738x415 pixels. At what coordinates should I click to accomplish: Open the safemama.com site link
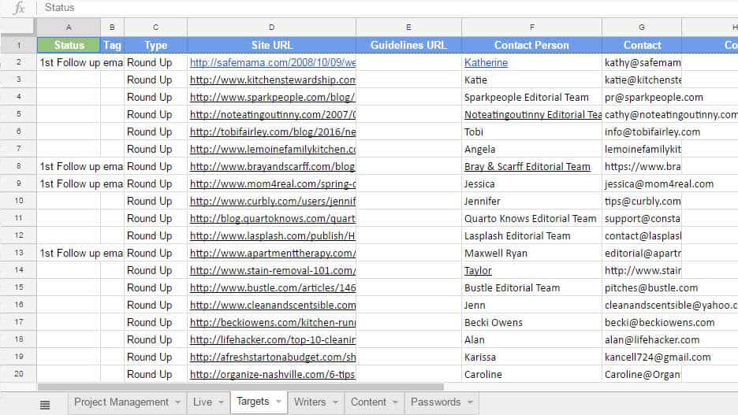(x=273, y=62)
